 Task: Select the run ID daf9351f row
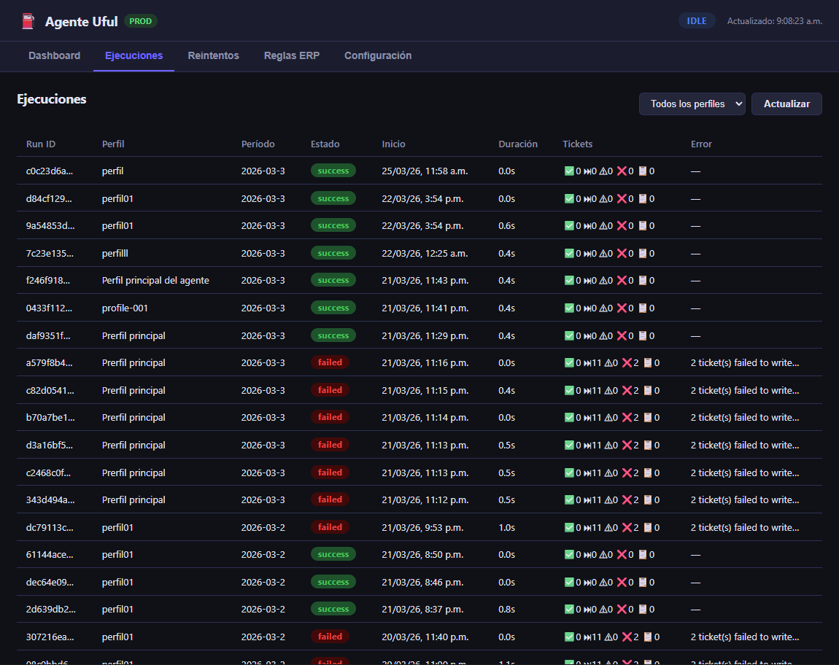pyautogui.click(x=50, y=336)
